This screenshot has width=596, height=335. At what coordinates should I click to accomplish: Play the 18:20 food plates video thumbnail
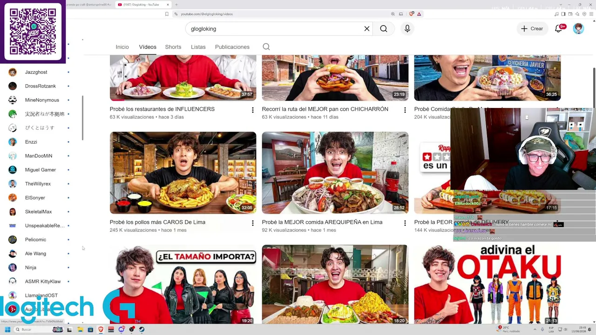click(x=335, y=284)
